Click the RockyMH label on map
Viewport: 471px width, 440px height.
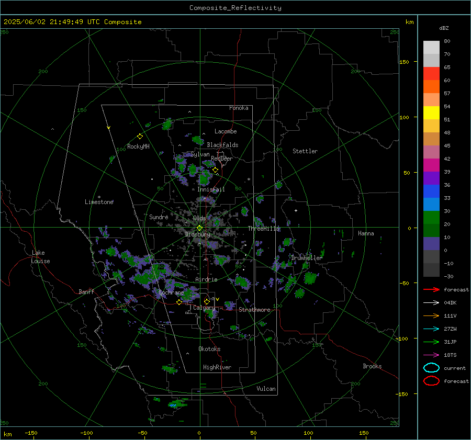138,146
